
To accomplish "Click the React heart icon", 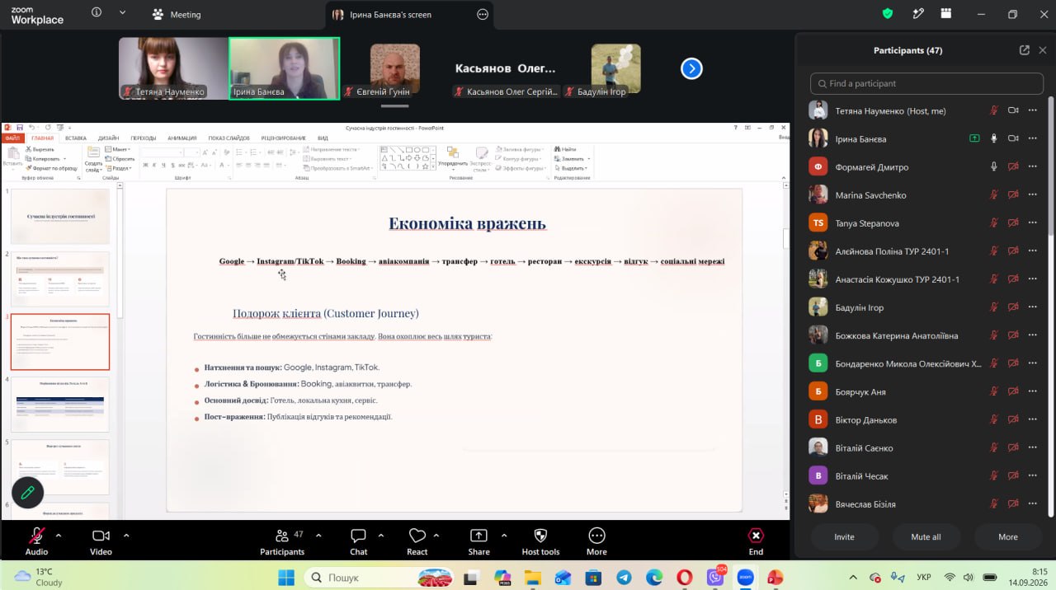I will pyautogui.click(x=417, y=536).
